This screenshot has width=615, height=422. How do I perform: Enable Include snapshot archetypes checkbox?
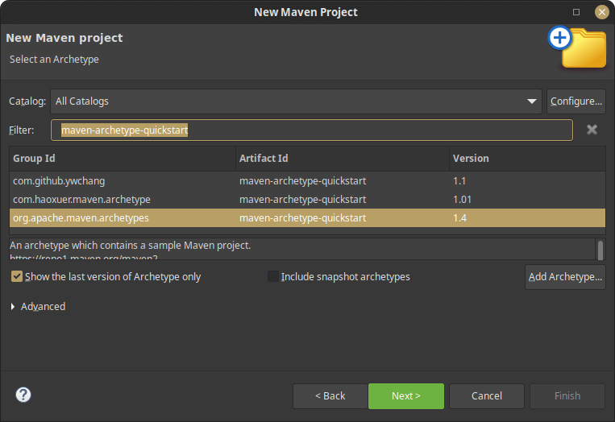273,276
